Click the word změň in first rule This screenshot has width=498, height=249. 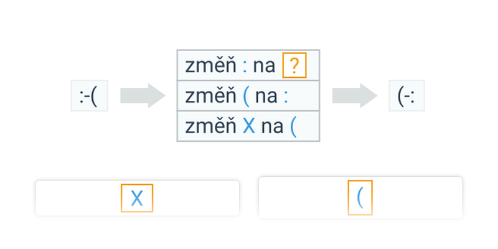pos(211,66)
